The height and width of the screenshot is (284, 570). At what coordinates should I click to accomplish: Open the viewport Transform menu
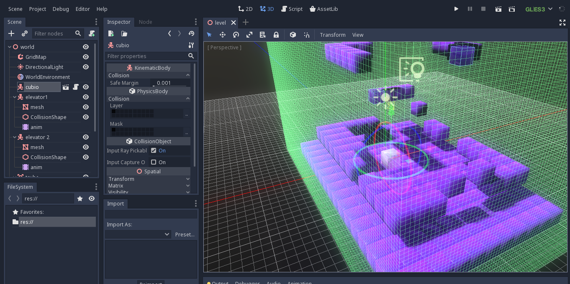coord(333,35)
